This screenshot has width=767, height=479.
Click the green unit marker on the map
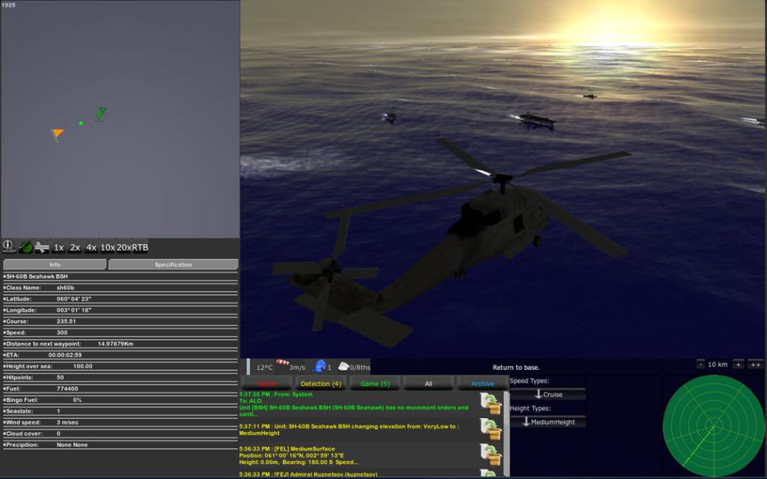(x=100, y=114)
